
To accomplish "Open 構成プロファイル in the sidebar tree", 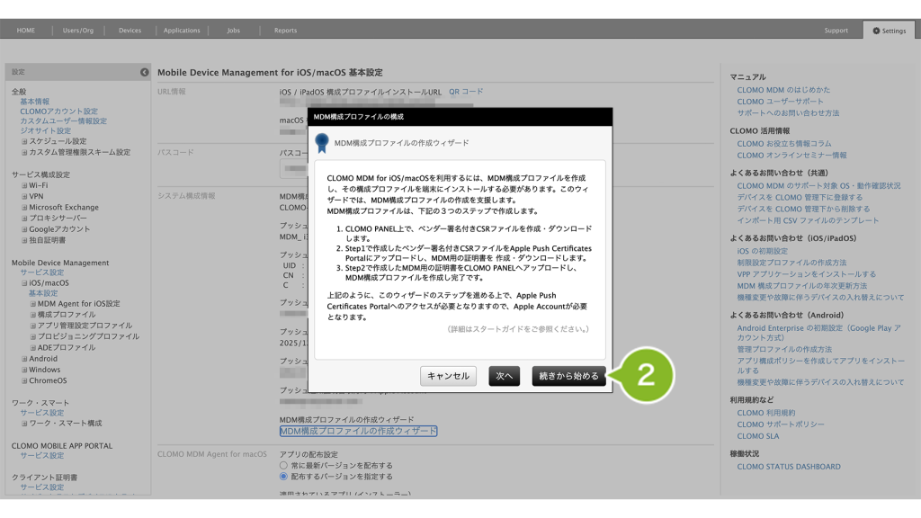I will coord(66,315).
